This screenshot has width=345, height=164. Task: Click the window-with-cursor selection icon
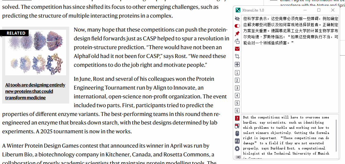tap(237, 126)
